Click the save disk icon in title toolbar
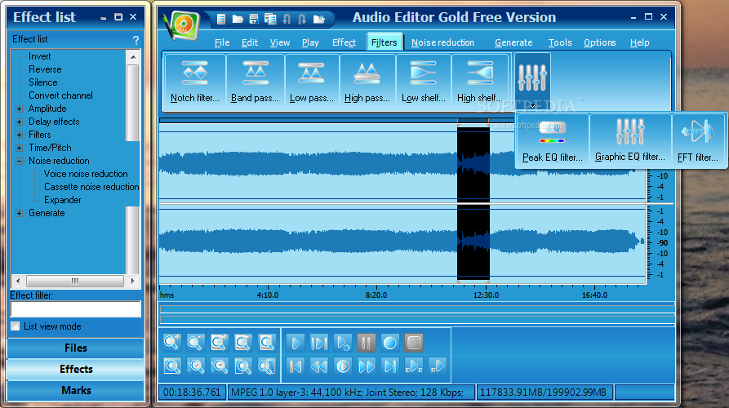729x408 pixels. 254,19
